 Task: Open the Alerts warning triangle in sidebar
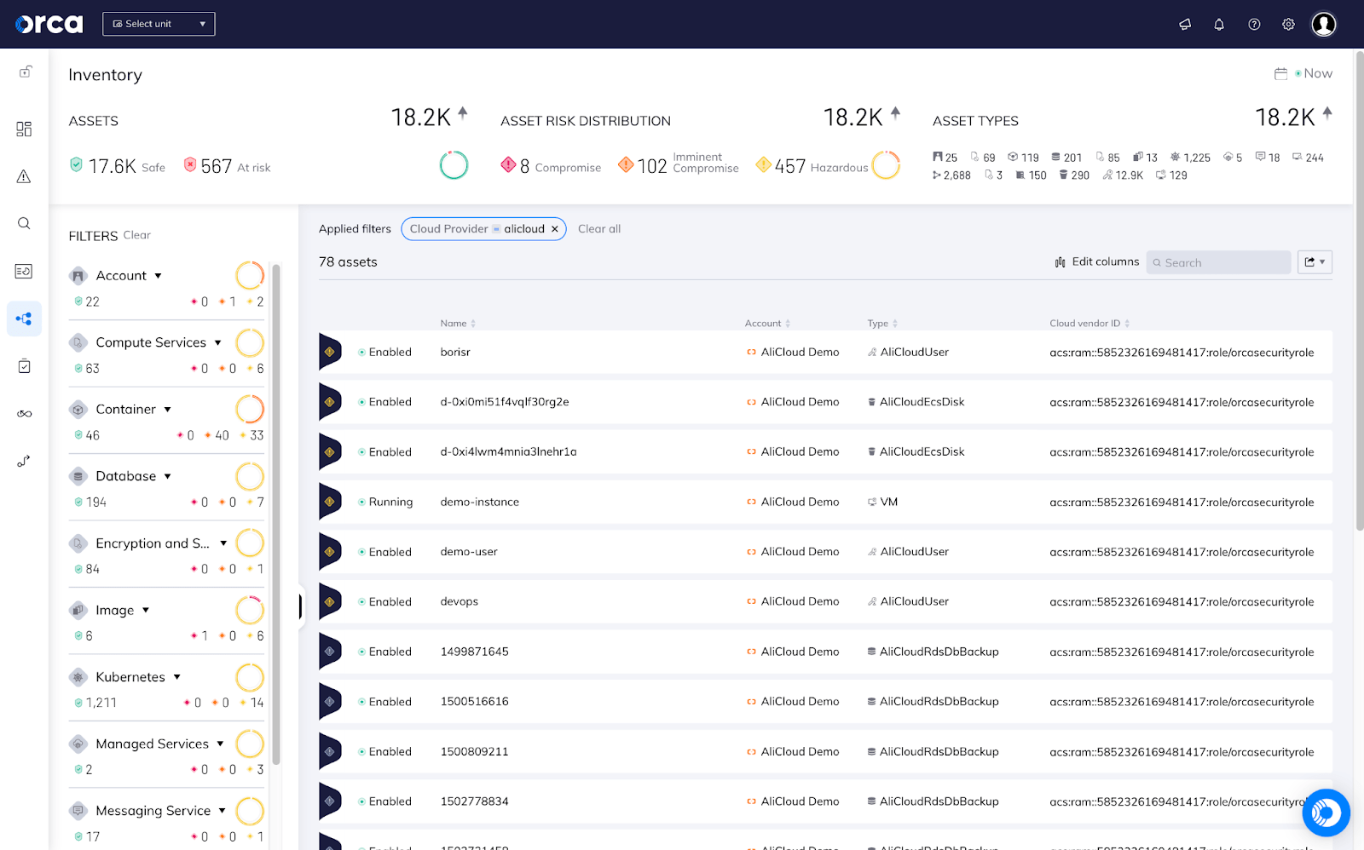click(x=24, y=176)
